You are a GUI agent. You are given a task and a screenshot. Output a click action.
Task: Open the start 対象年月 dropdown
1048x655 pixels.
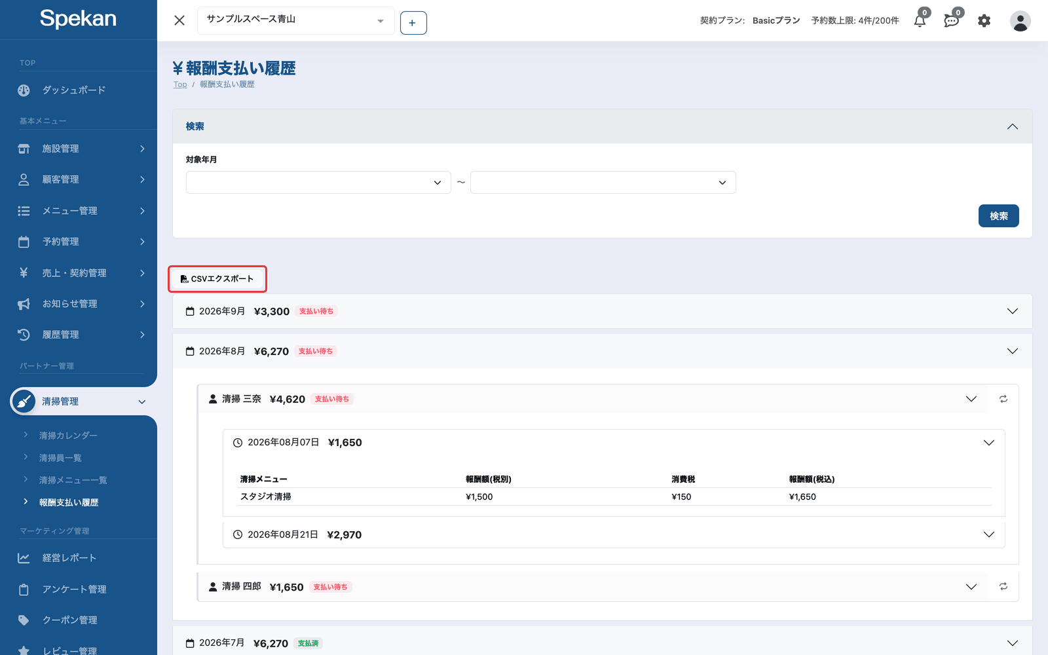pyautogui.click(x=318, y=183)
